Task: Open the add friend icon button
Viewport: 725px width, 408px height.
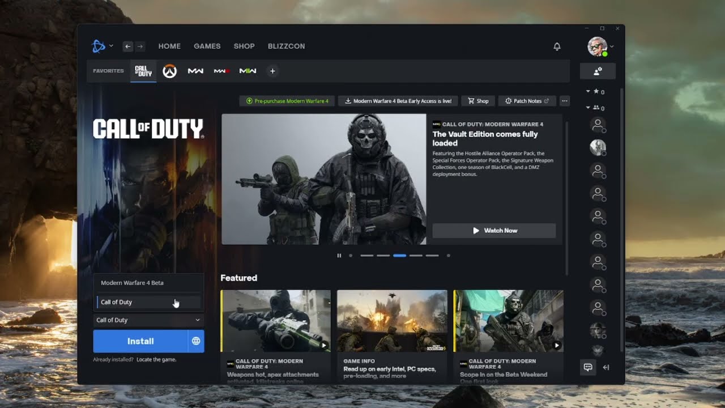Action: click(598, 71)
